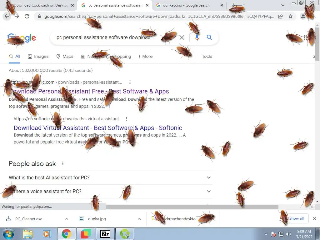Screen dimensions: 320x240
Task: Open options for virtual-assistant result
Action: coord(127,118)
